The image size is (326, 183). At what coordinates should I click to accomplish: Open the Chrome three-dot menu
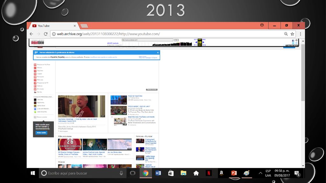click(301, 34)
